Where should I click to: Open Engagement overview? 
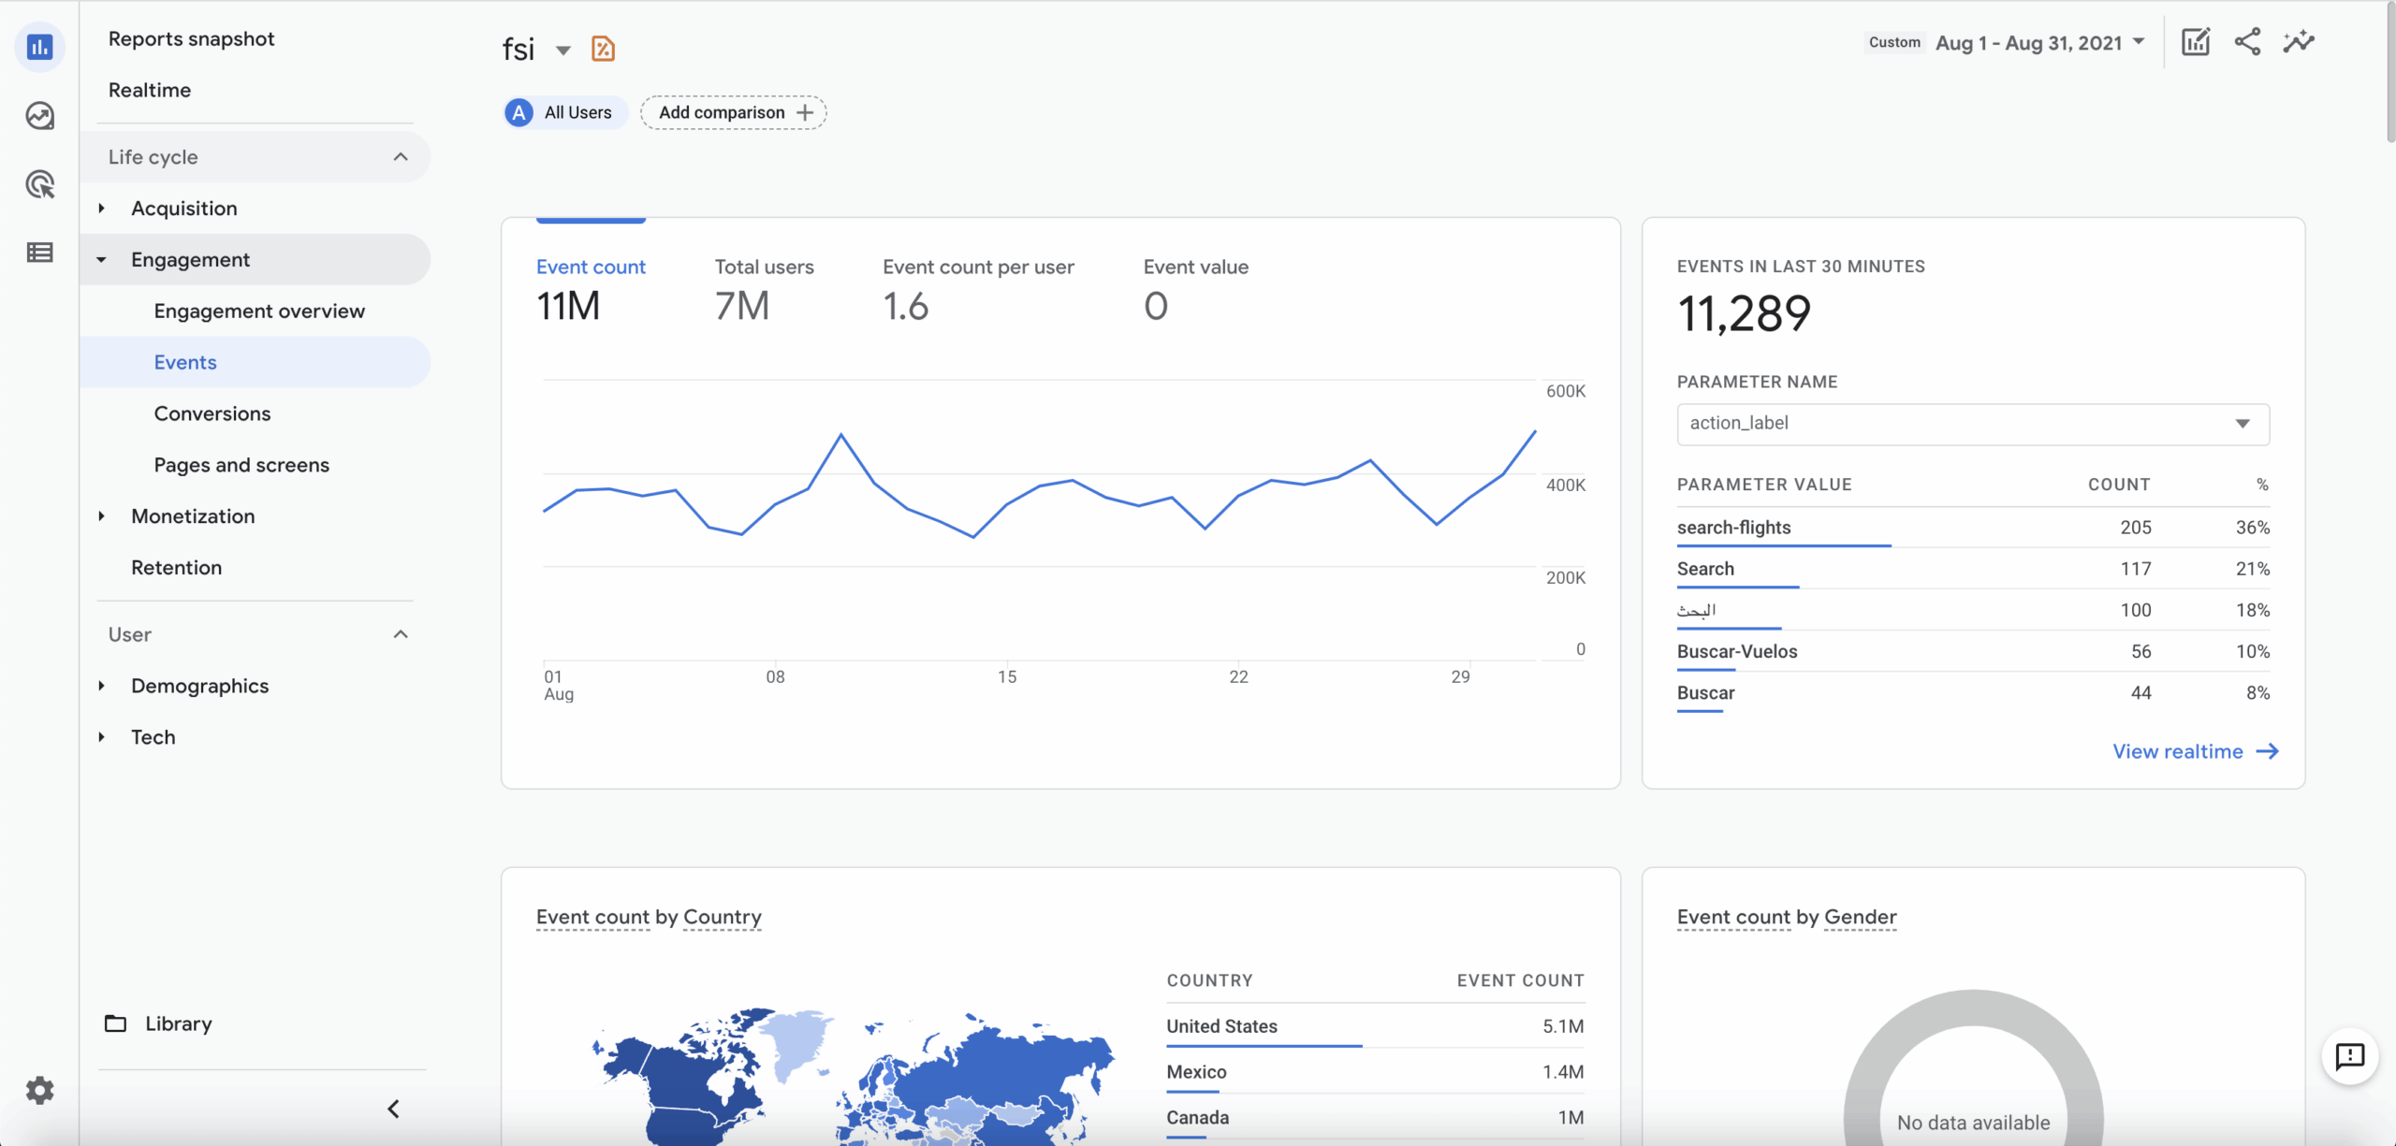[x=259, y=311]
